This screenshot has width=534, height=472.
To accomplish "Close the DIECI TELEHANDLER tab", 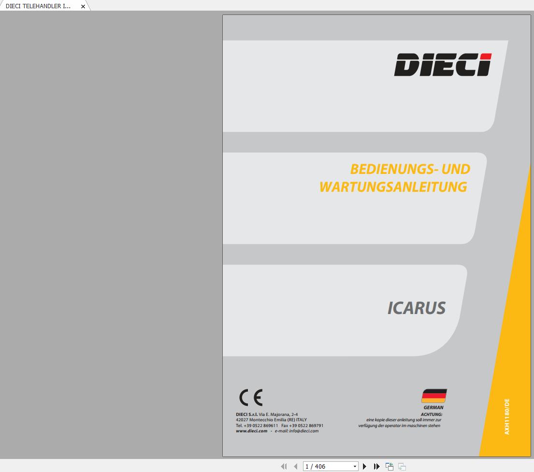I will (x=83, y=7).
